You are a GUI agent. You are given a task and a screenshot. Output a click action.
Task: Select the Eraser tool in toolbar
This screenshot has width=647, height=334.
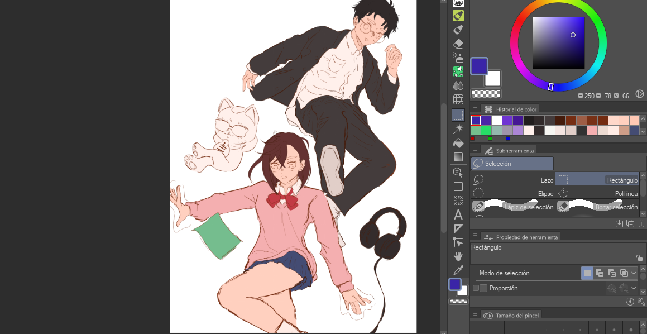click(x=458, y=43)
